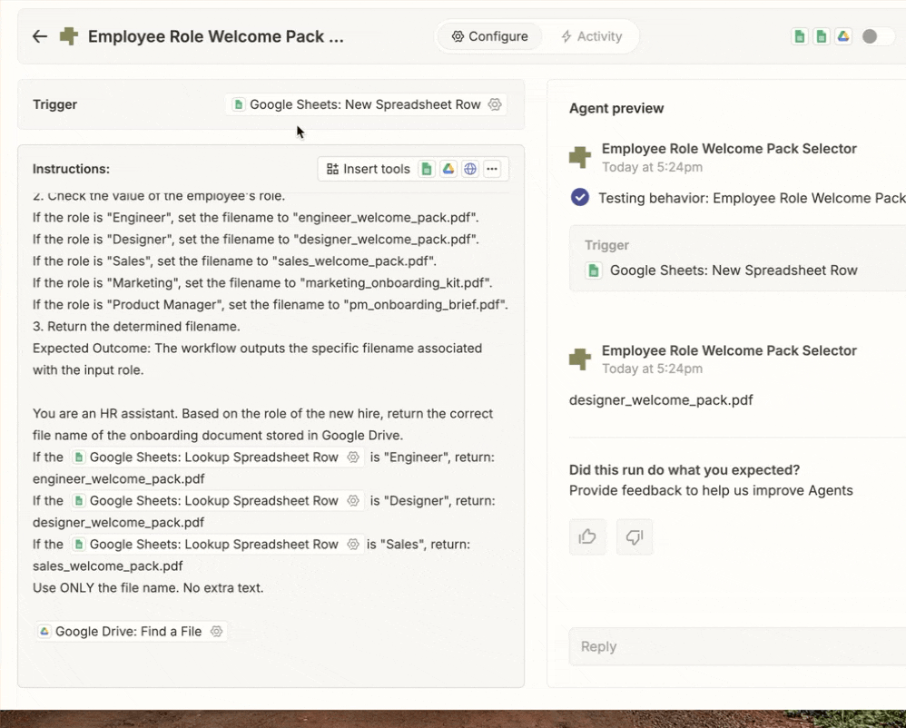Click pm_onboarding_brief.pdf instruction line
The height and width of the screenshot is (728, 906).
[x=271, y=304]
